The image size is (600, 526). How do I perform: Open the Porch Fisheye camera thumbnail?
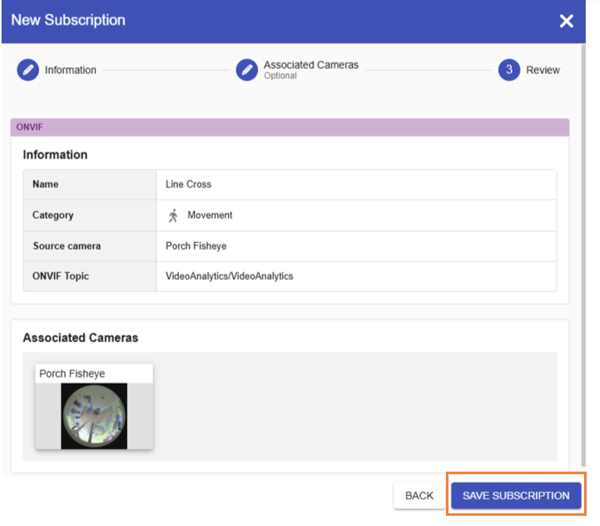94,416
